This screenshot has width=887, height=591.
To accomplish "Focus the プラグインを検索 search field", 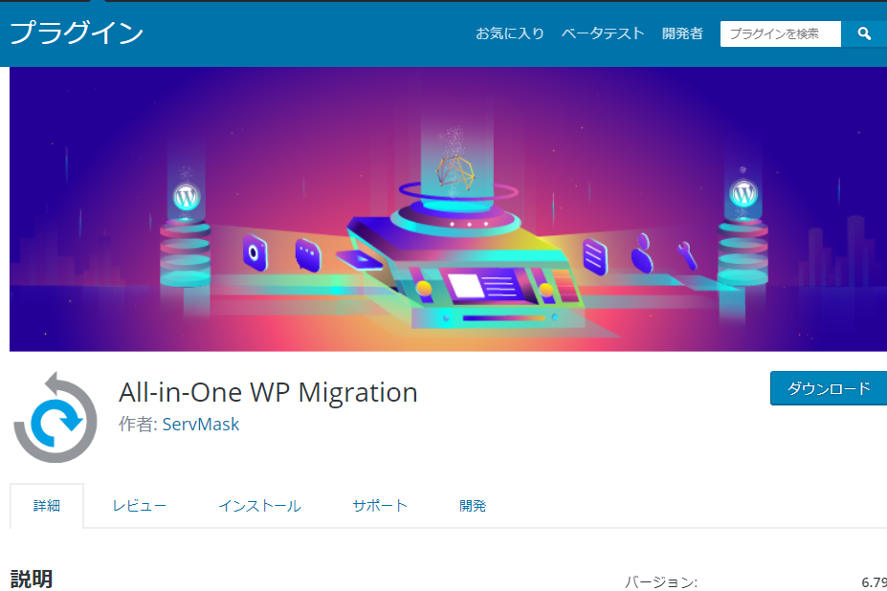I will click(780, 33).
